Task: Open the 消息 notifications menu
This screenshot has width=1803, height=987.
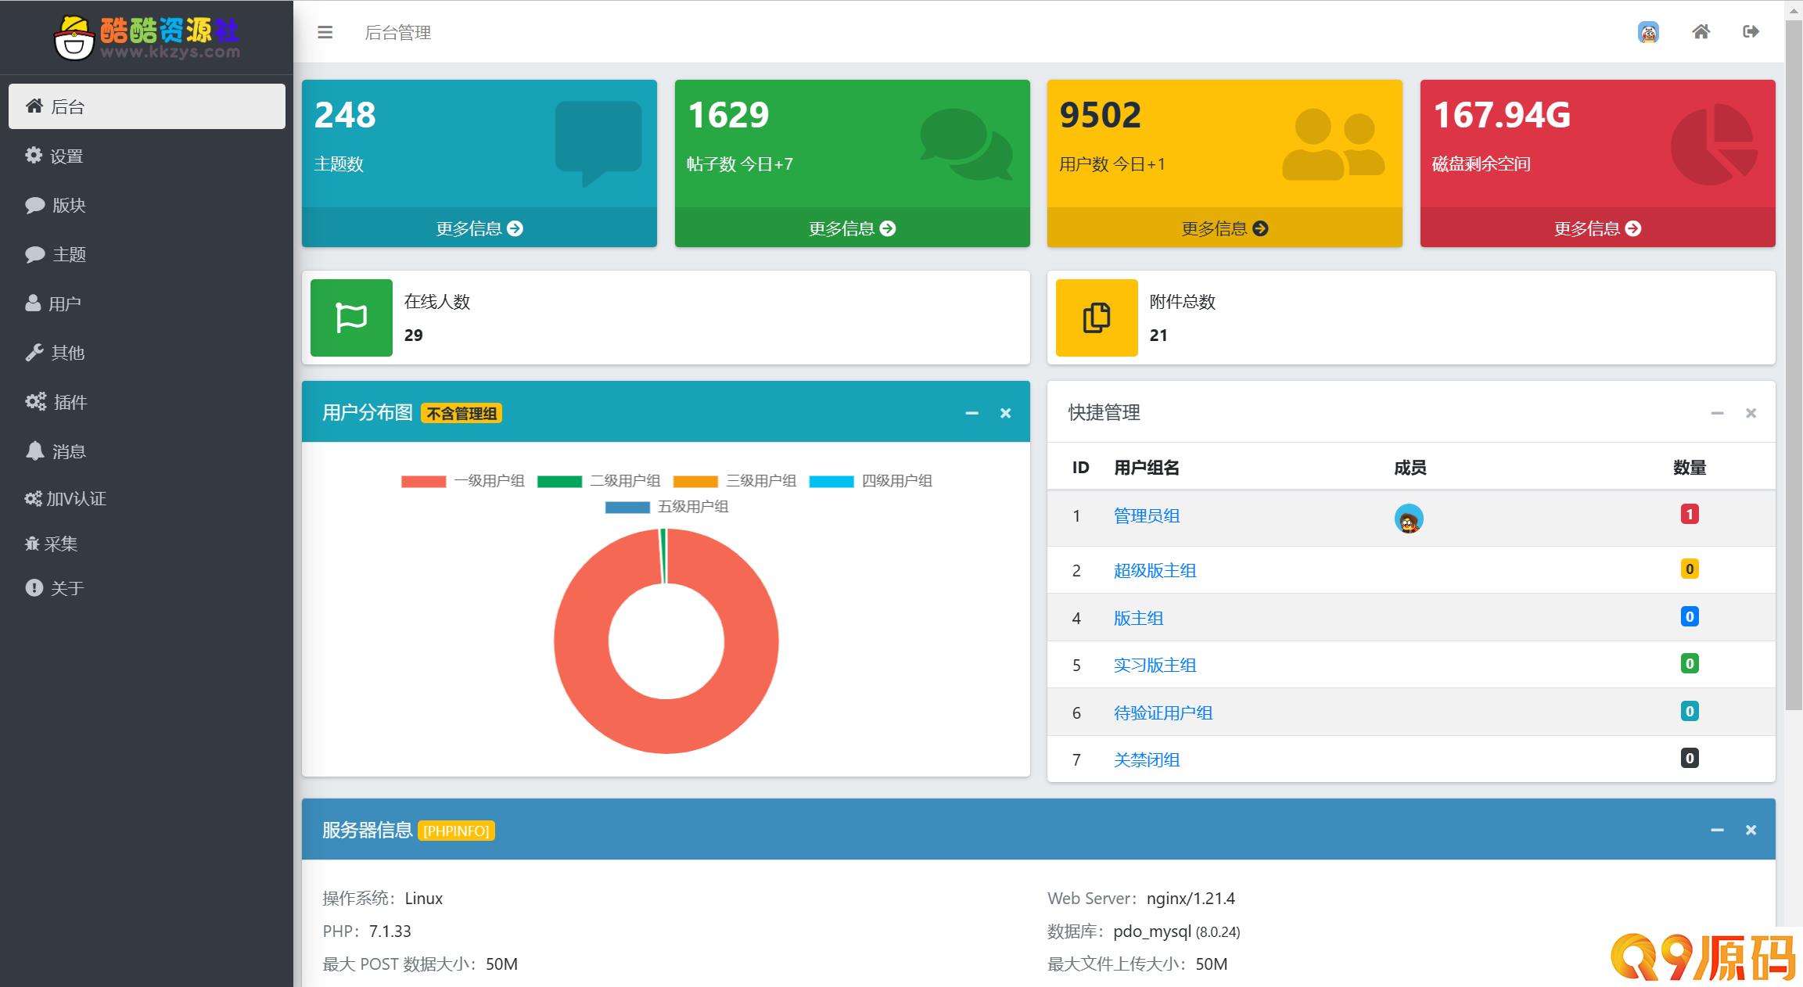Action: [x=147, y=451]
